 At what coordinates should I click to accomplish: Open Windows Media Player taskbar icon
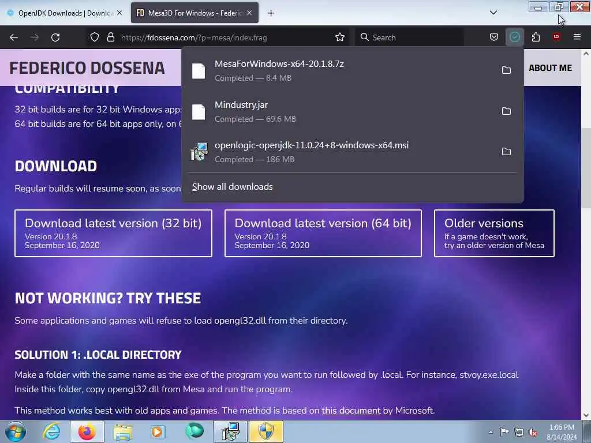pyautogui.click(x=158, y=431)
